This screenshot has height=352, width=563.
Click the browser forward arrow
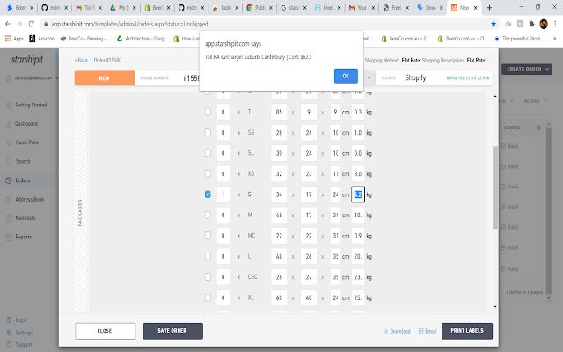pyautogui.click(x=19, y=24)
